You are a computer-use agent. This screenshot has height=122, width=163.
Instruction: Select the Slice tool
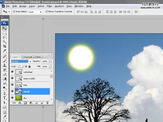(x=5, y=51)
